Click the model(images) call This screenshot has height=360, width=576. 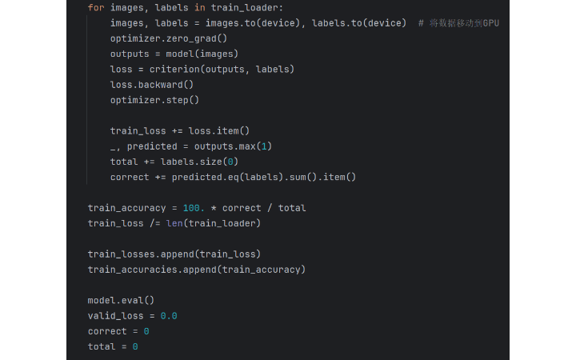[x=202, y=54]
